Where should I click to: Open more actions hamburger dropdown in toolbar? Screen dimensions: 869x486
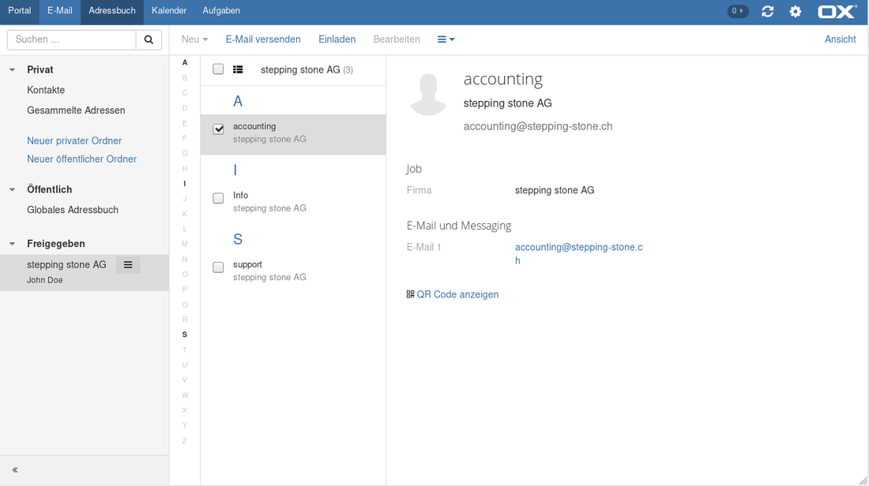(446, 39)
